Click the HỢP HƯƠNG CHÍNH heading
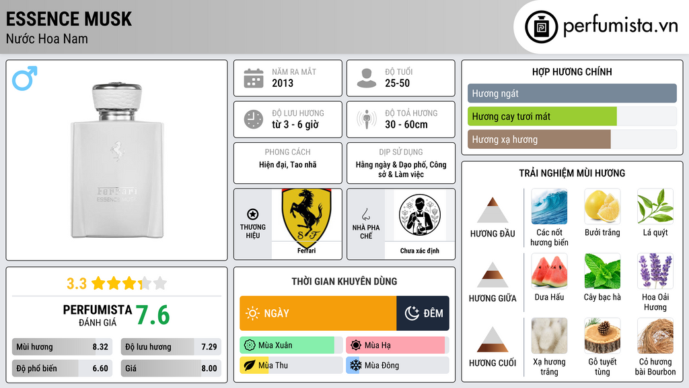 click(572, 71)
